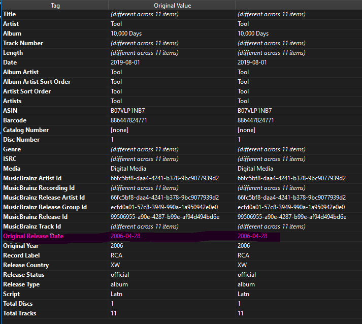The height and width of the screenshot is (324, 362).
Task: Select the Catalog Number tag row
Action: click(26, 130)
